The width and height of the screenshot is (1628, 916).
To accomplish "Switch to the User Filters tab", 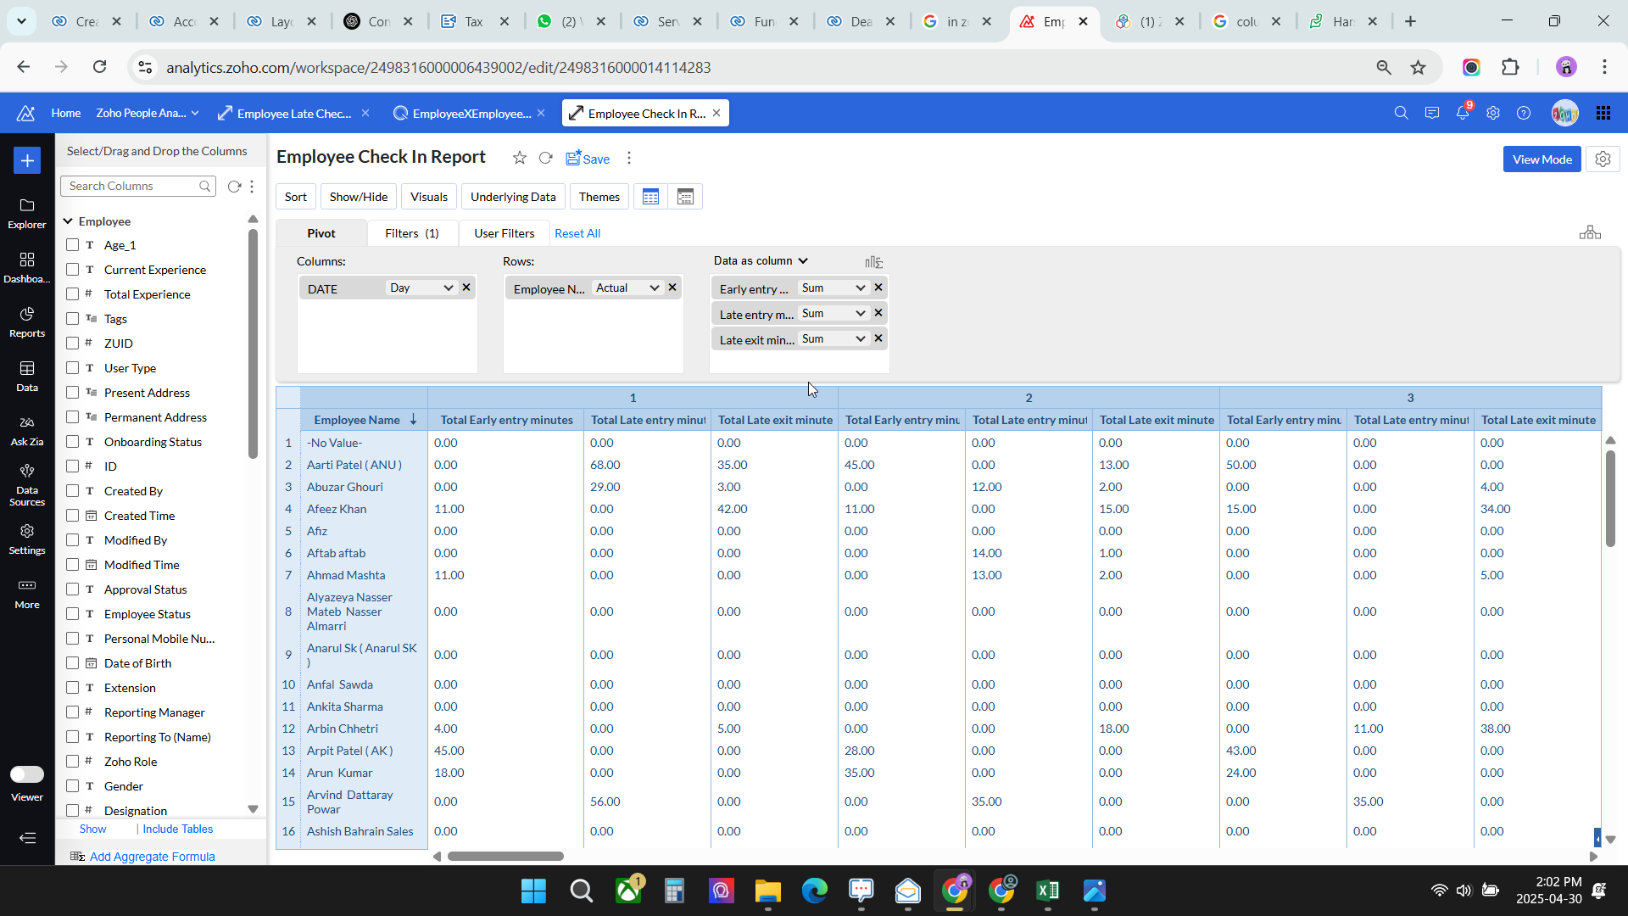I will coord(504,233).
